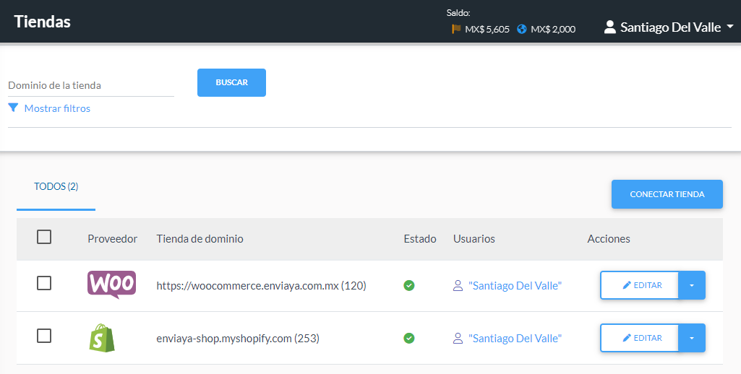The height and width of the screenshot is (374, 741).
Task: Expand actions dropdown for enviaya-shop.myshopify.com
Action: pos(692,338)
